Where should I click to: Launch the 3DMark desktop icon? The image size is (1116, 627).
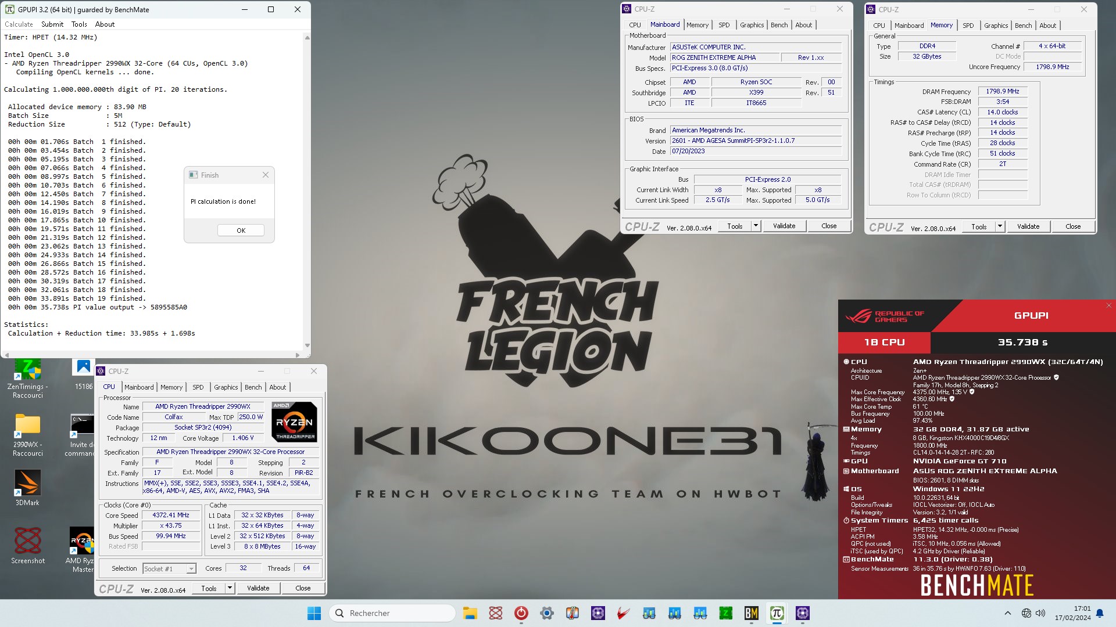[27, 488]
